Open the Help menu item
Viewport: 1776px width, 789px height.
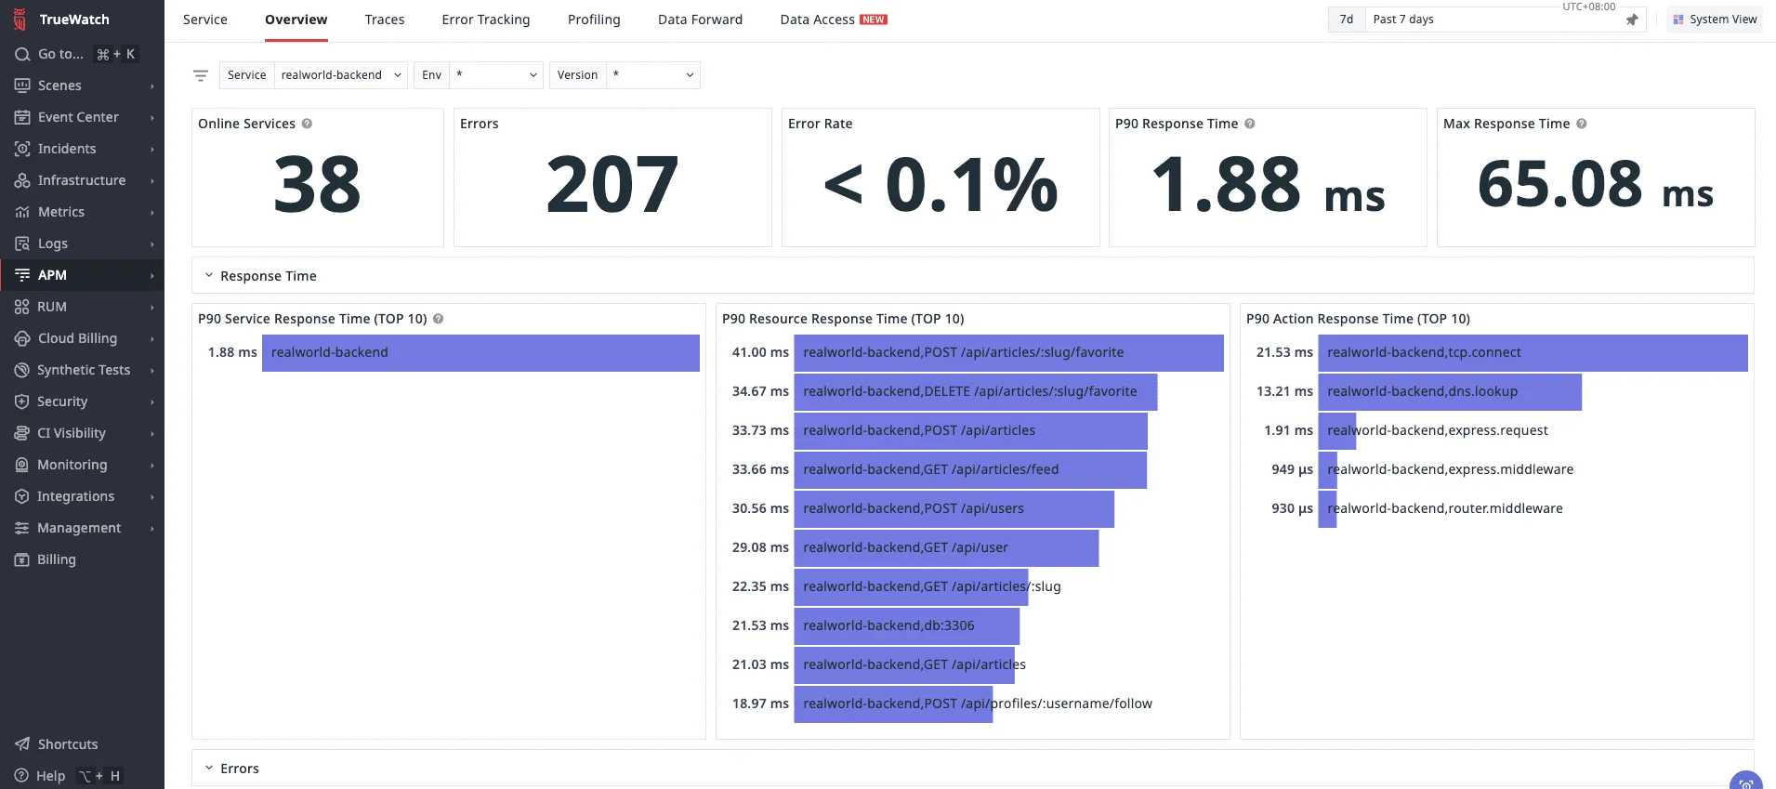[x=51, y=776]
